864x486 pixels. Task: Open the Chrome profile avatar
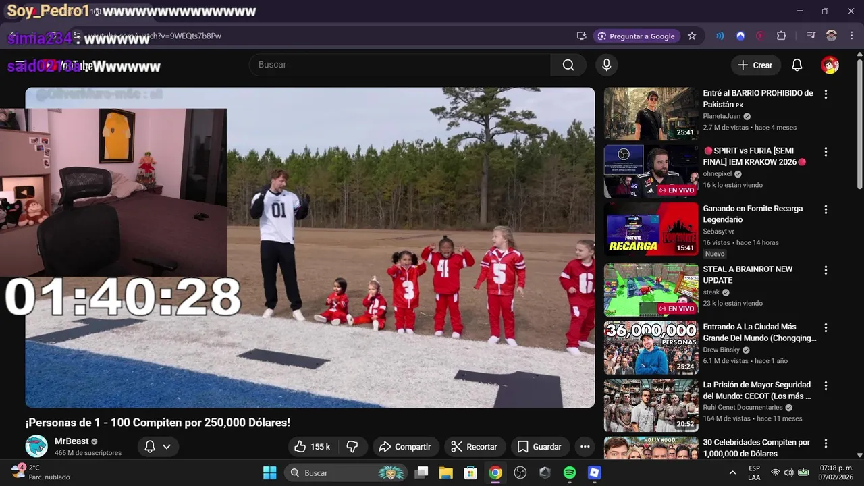(x=832, y=36)
